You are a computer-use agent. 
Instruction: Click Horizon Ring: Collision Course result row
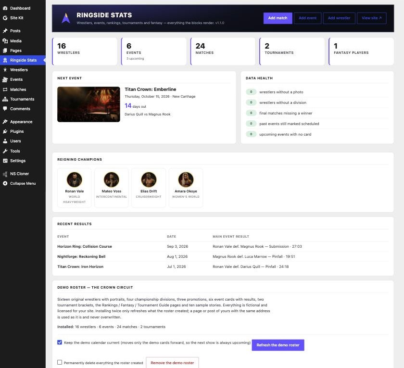click(x=223, y=246)
